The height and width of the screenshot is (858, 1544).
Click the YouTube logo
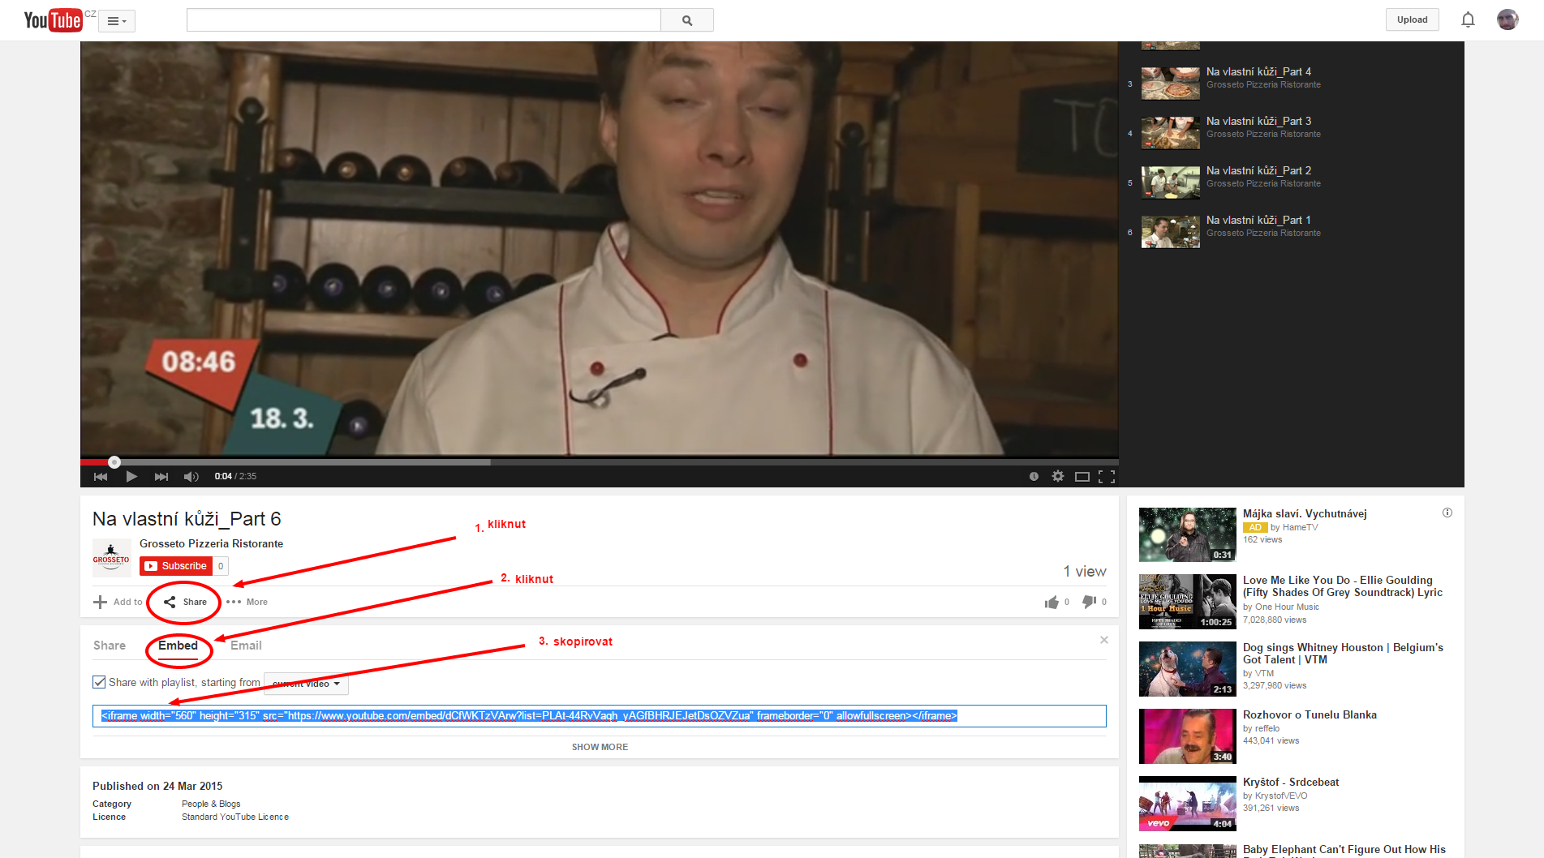tap(53, 19)
